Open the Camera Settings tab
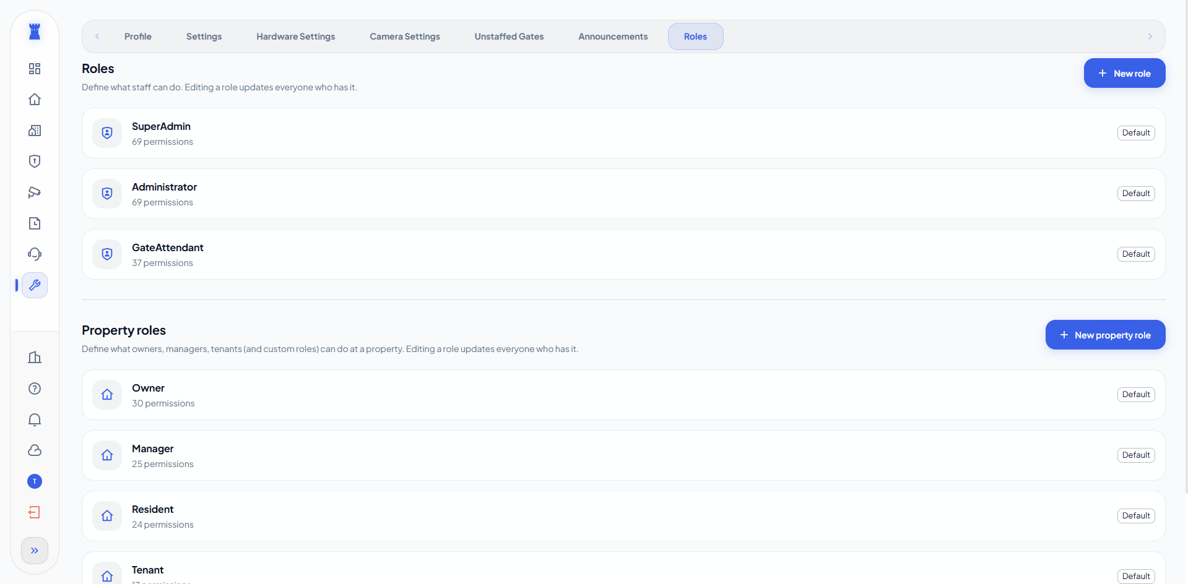The image size is (1188, 584). tap(405, 36)
